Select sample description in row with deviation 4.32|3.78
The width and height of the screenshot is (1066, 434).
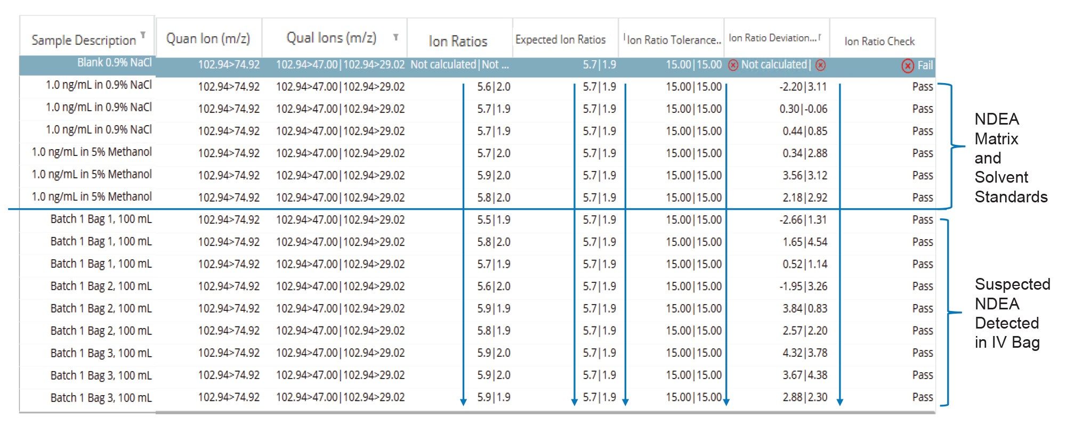click(101, 353)
